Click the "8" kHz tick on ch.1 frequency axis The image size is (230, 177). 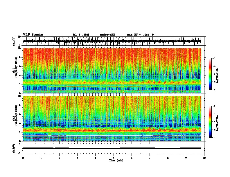pyautogui.click(x=20, y=57)
